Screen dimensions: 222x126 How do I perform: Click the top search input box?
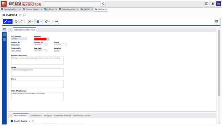click(x=72, y=4)
